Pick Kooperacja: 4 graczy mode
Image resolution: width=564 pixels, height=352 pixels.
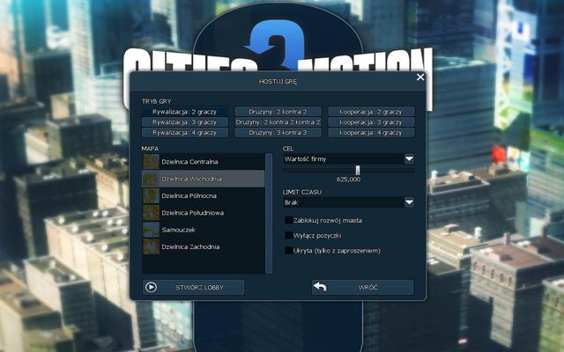[x=371, y=133]
